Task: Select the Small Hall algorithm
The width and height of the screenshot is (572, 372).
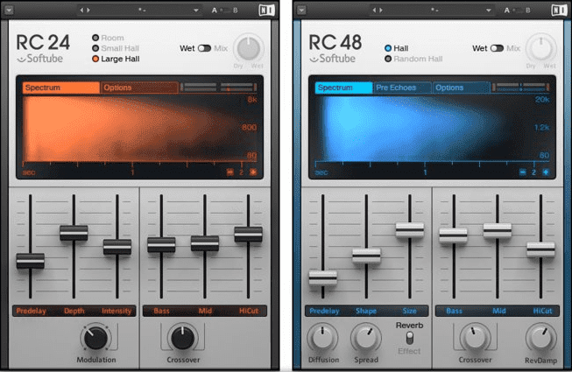Action: tap(116, 48)
